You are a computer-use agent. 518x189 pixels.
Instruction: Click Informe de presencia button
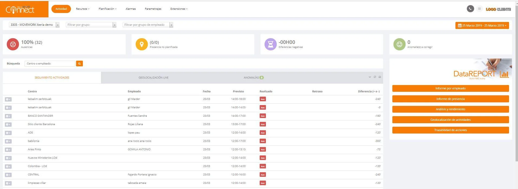pos(451,99)
